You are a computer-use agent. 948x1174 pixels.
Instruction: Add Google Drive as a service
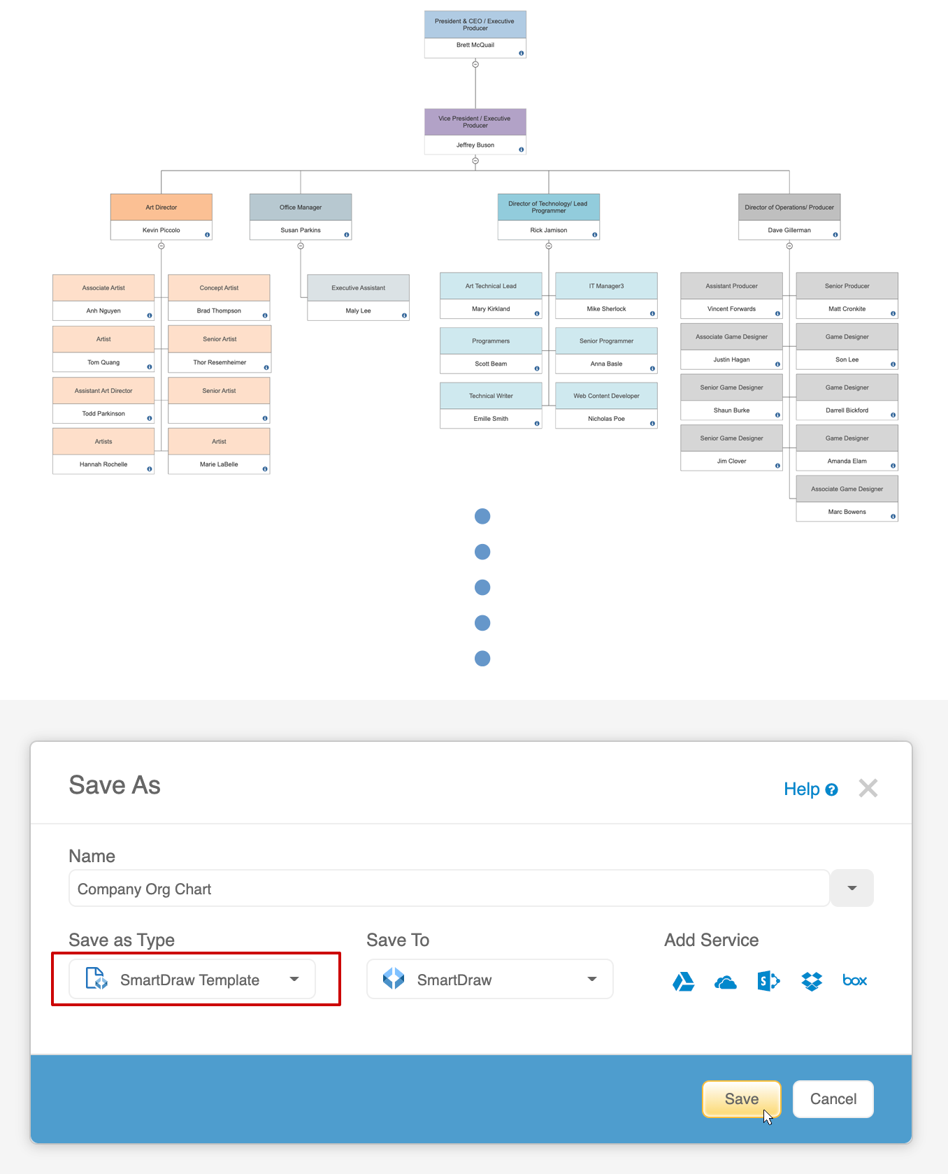(x=683, y=981)
